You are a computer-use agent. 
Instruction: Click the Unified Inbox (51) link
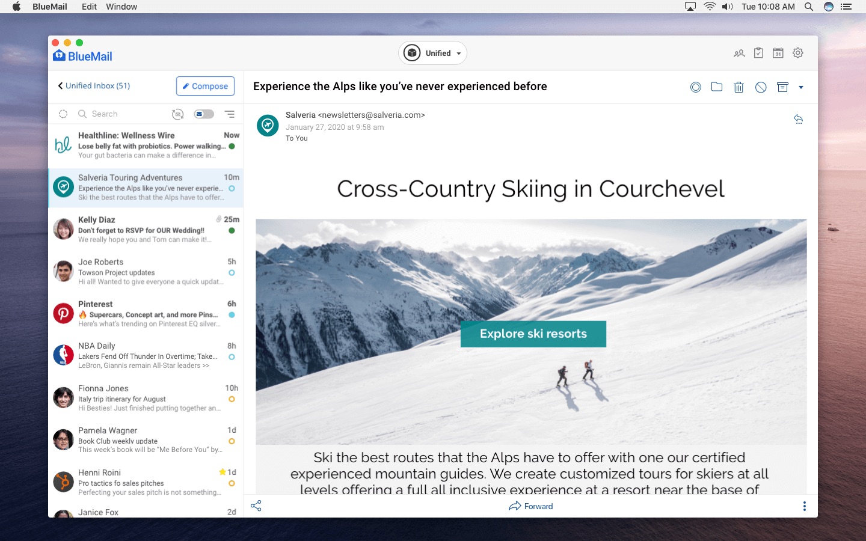[98, 86]
